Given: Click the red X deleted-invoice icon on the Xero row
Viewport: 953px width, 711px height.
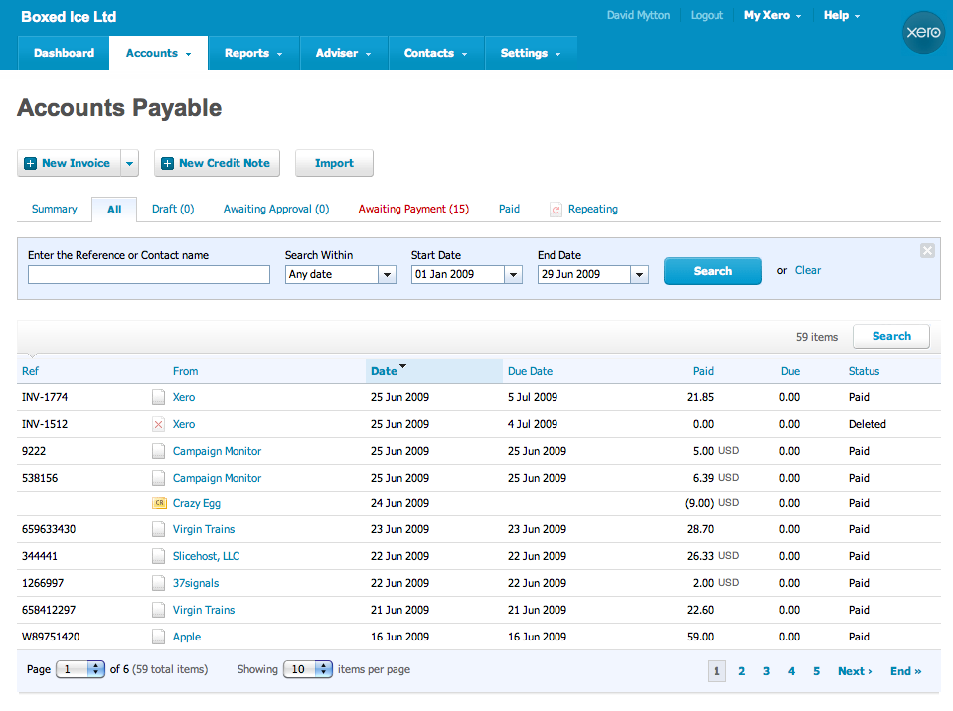Looking at the screenshot, I should (158, 424).
